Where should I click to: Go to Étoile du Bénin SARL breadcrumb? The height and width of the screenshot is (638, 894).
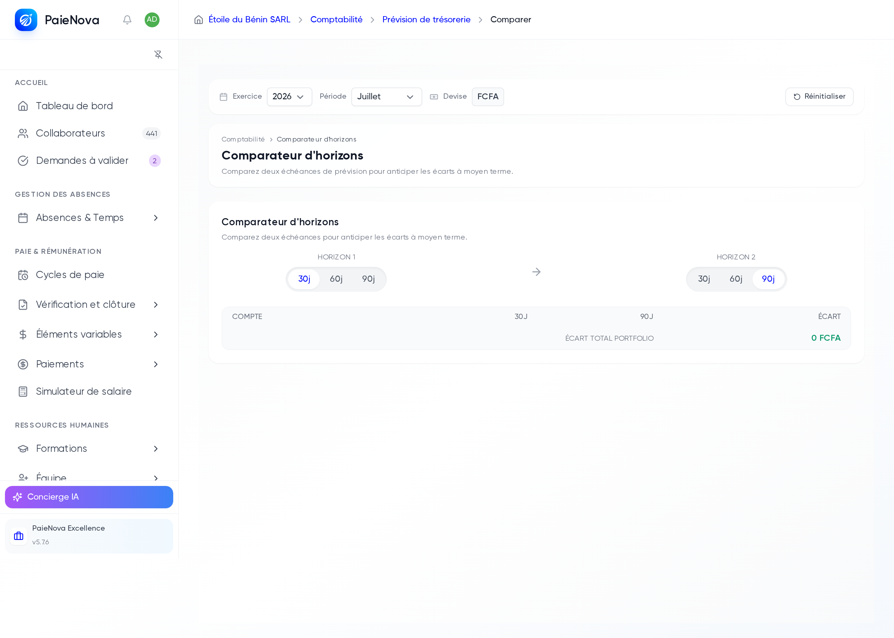coord(249,20)
